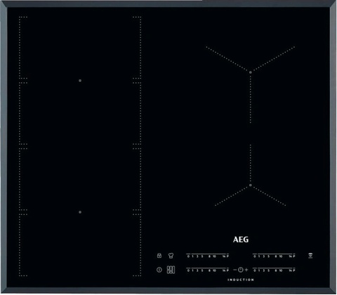Click the upper dot in the left flexi zone
The image size is (337, 295).
click(x=80, y=81)
